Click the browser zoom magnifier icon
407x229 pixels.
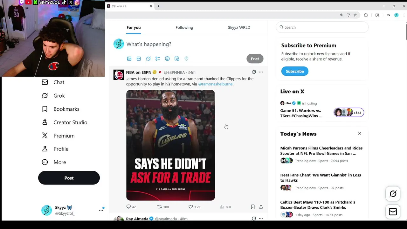[x=341, y=15]
